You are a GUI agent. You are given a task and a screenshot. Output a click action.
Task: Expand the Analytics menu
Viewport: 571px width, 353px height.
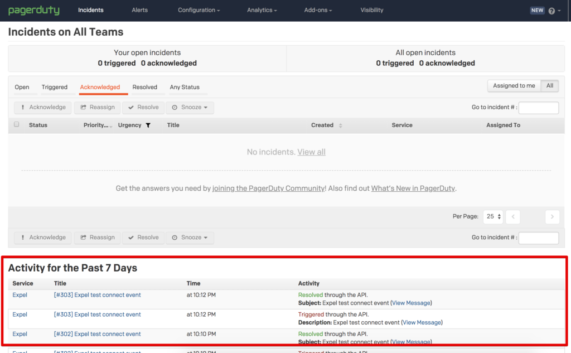click(262, 10)
